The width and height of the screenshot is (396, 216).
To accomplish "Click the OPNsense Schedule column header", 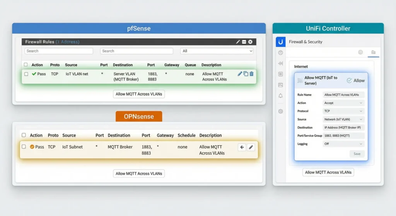I will pos(186,135).
